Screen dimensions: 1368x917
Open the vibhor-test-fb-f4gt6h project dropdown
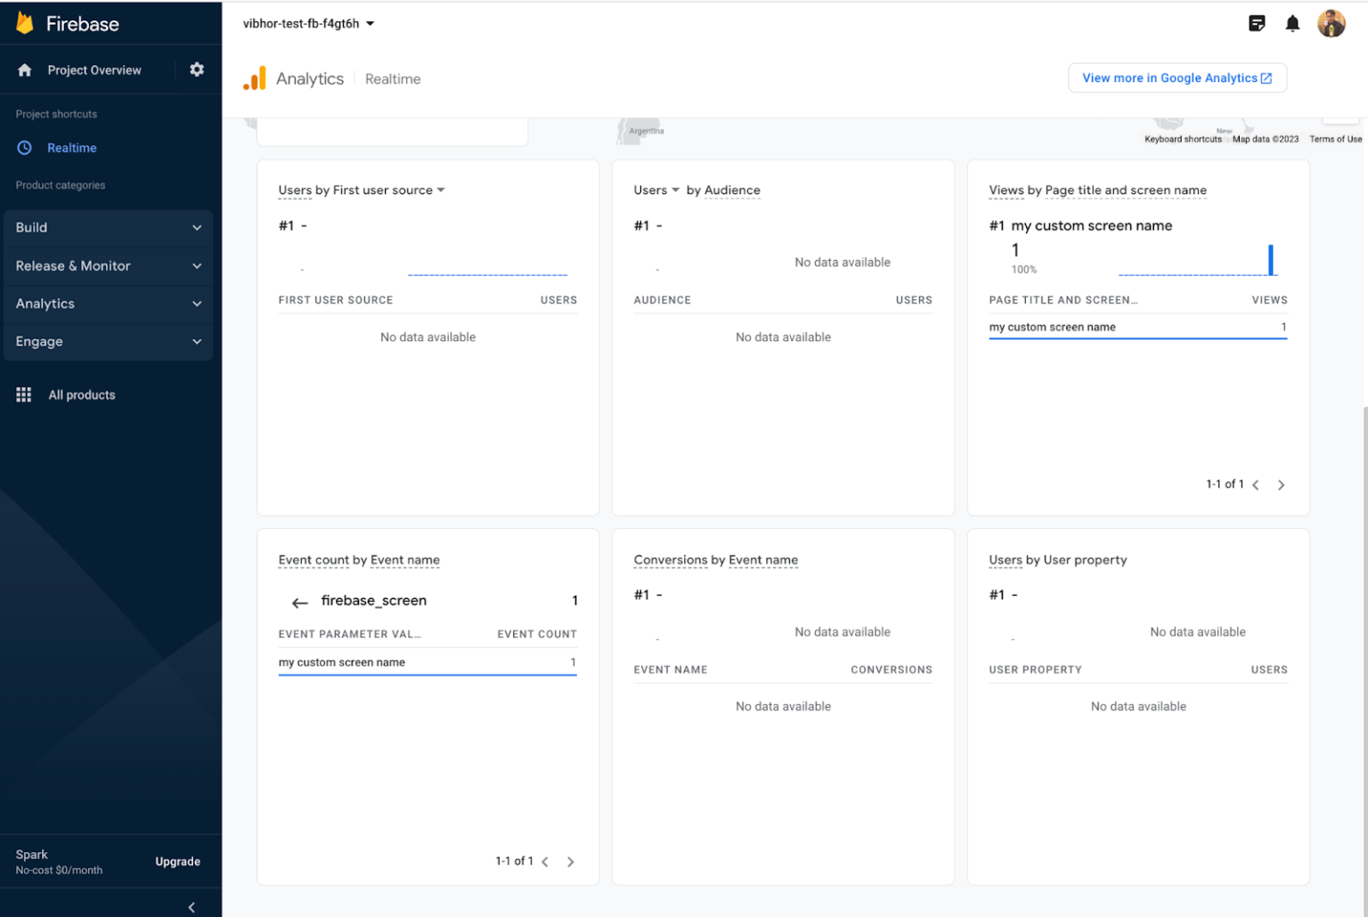308,24
